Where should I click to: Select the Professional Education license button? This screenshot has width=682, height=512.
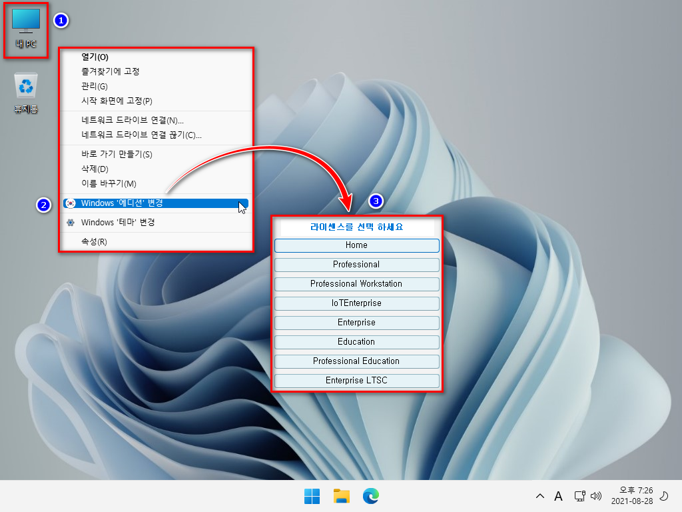click(357, 361)
